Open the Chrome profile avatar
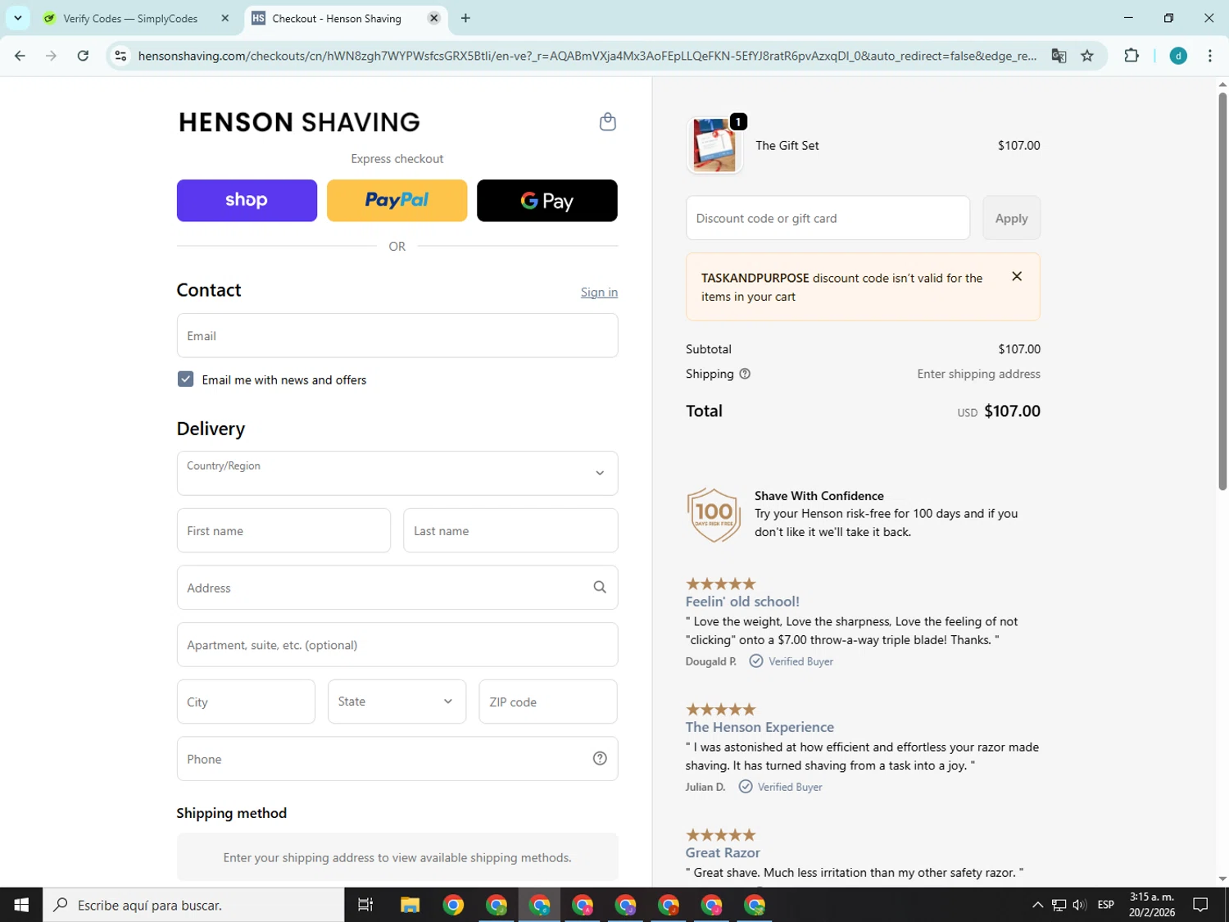The height and width of the screenshot is (922, 1229). [x=1178, y=56]
